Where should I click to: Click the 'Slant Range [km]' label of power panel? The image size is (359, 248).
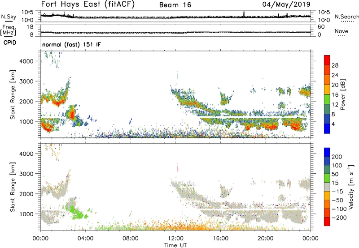[x=13, y=94]
